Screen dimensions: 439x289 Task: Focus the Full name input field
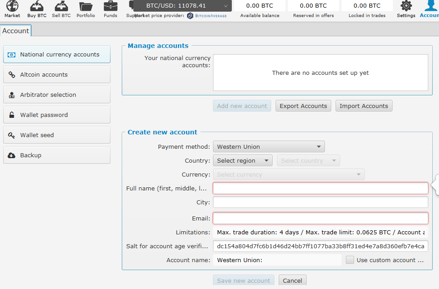(x=320, y=188)
